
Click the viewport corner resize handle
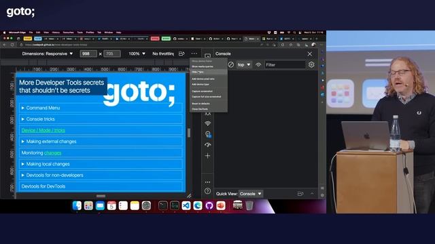coord(189,196)
